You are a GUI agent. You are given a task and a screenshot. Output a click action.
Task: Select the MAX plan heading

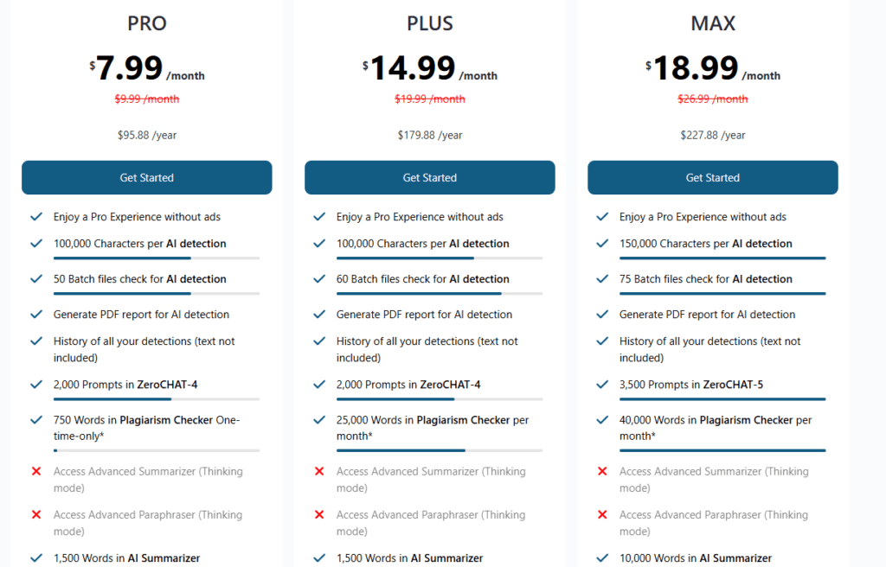pyautogui.click(x=712, y=23)
